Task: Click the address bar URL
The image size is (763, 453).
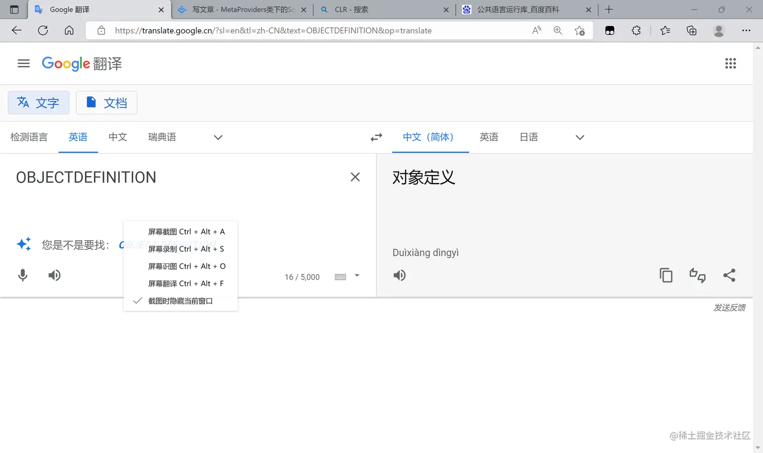Action: [x=273, y=30]
